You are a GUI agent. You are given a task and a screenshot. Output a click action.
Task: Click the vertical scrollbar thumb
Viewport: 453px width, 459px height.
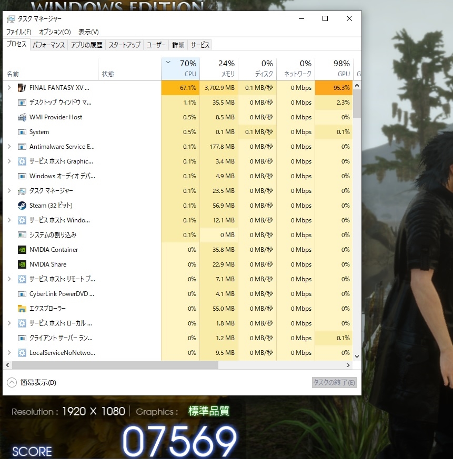tap(357, 104)
